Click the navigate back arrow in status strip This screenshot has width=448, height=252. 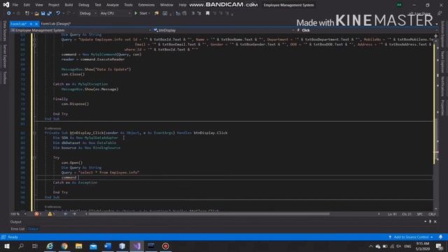pyautogui.click(x=66, y=214)
